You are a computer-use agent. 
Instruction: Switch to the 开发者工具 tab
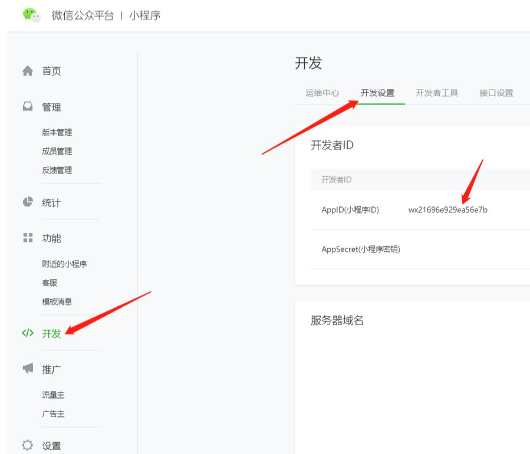437,93
